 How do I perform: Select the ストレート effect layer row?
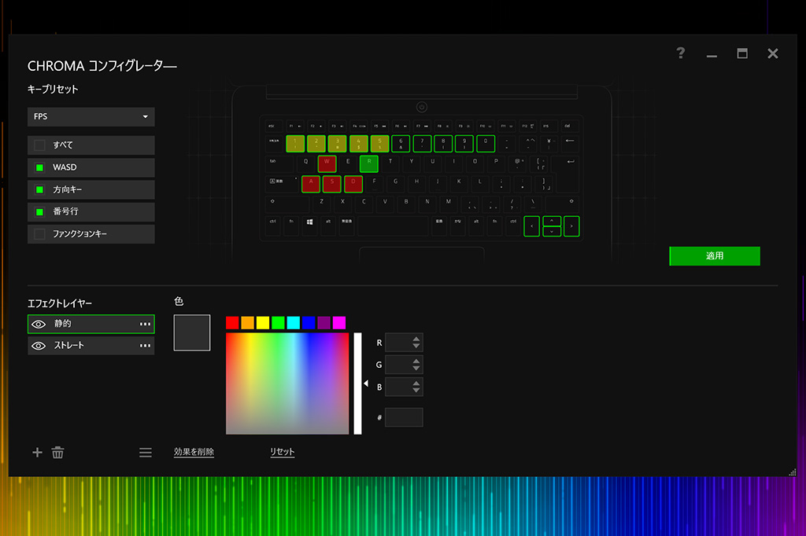coord(91,346)
